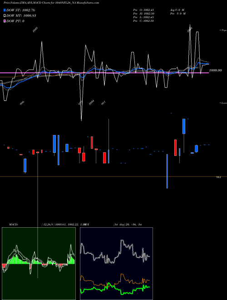Click the 991 low annotation on the price chart

tap(103, 103)
